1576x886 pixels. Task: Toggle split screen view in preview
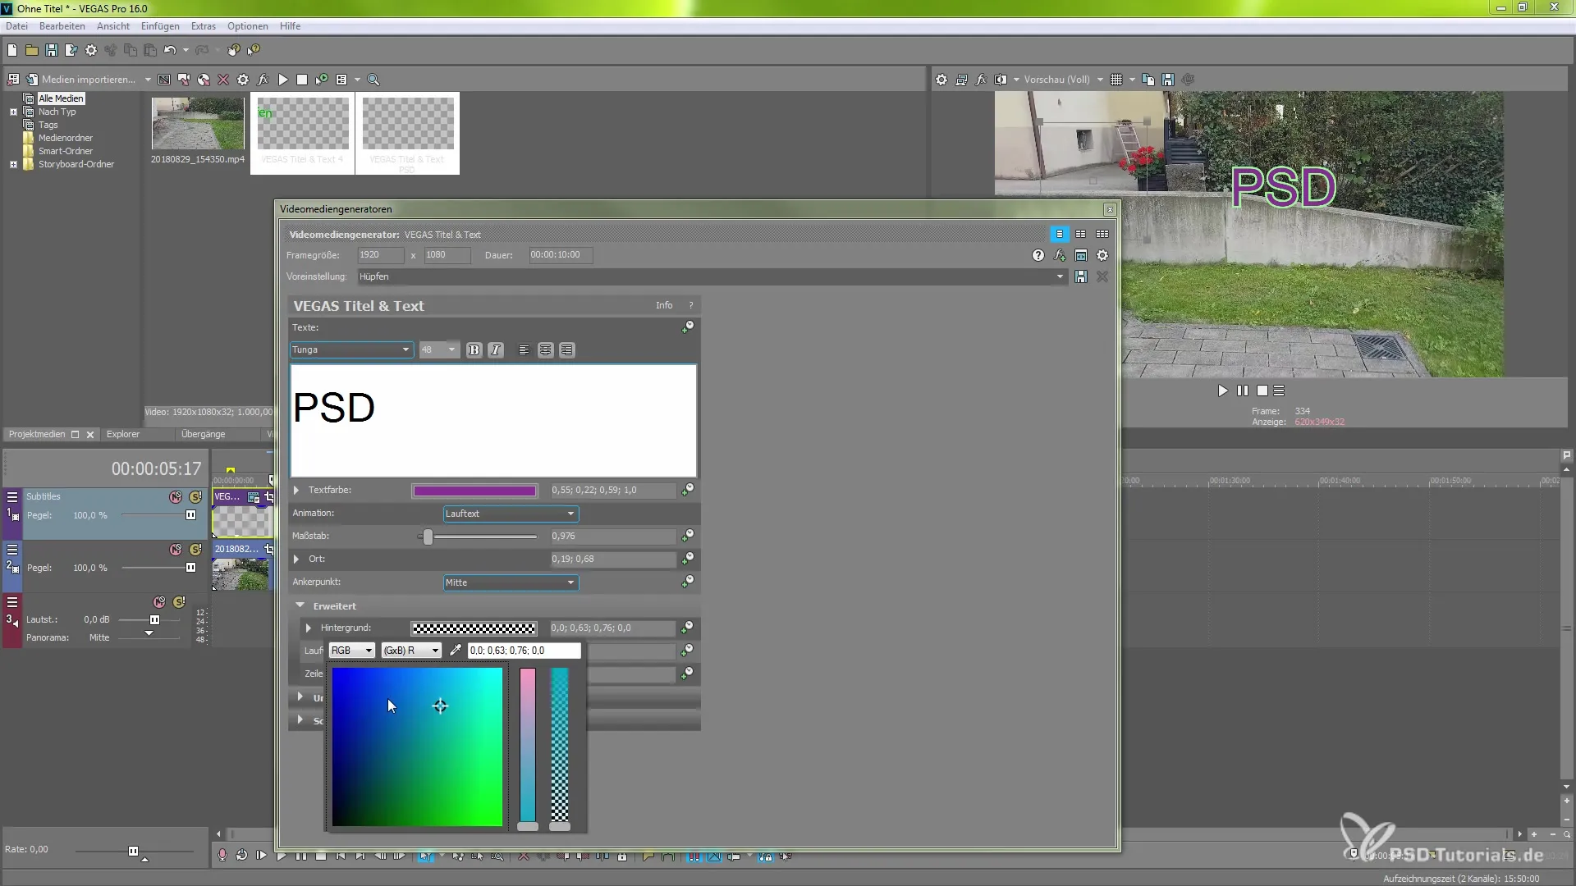click(1001, 80)
